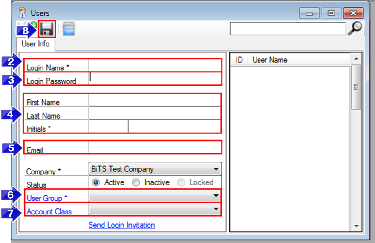The height and width of the screenshot is (243, 375).
Task: Open the Company dropdown showing BiTS Test Company
Action: (155, 169)
